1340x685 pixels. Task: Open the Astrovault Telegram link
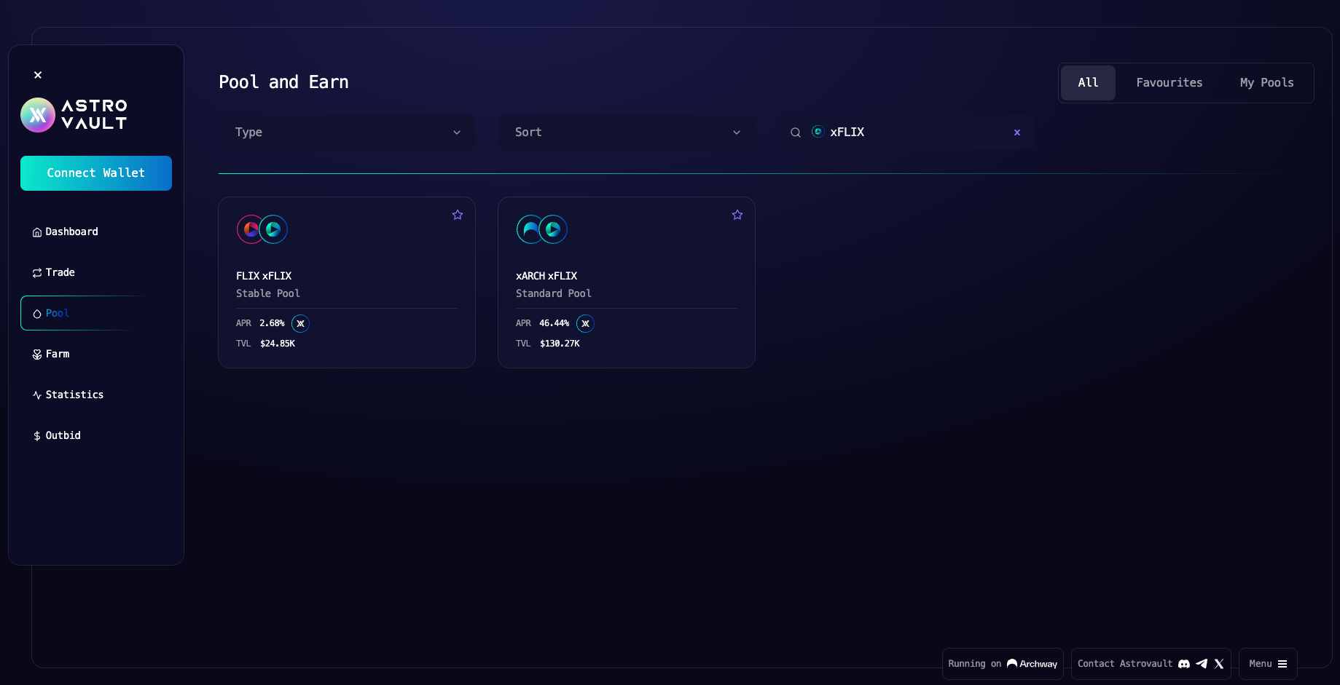[x=1202, y=664]
